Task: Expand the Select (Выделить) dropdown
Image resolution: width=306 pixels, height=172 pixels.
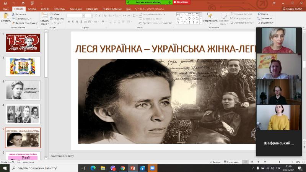Action: click(x=267, y=23)
